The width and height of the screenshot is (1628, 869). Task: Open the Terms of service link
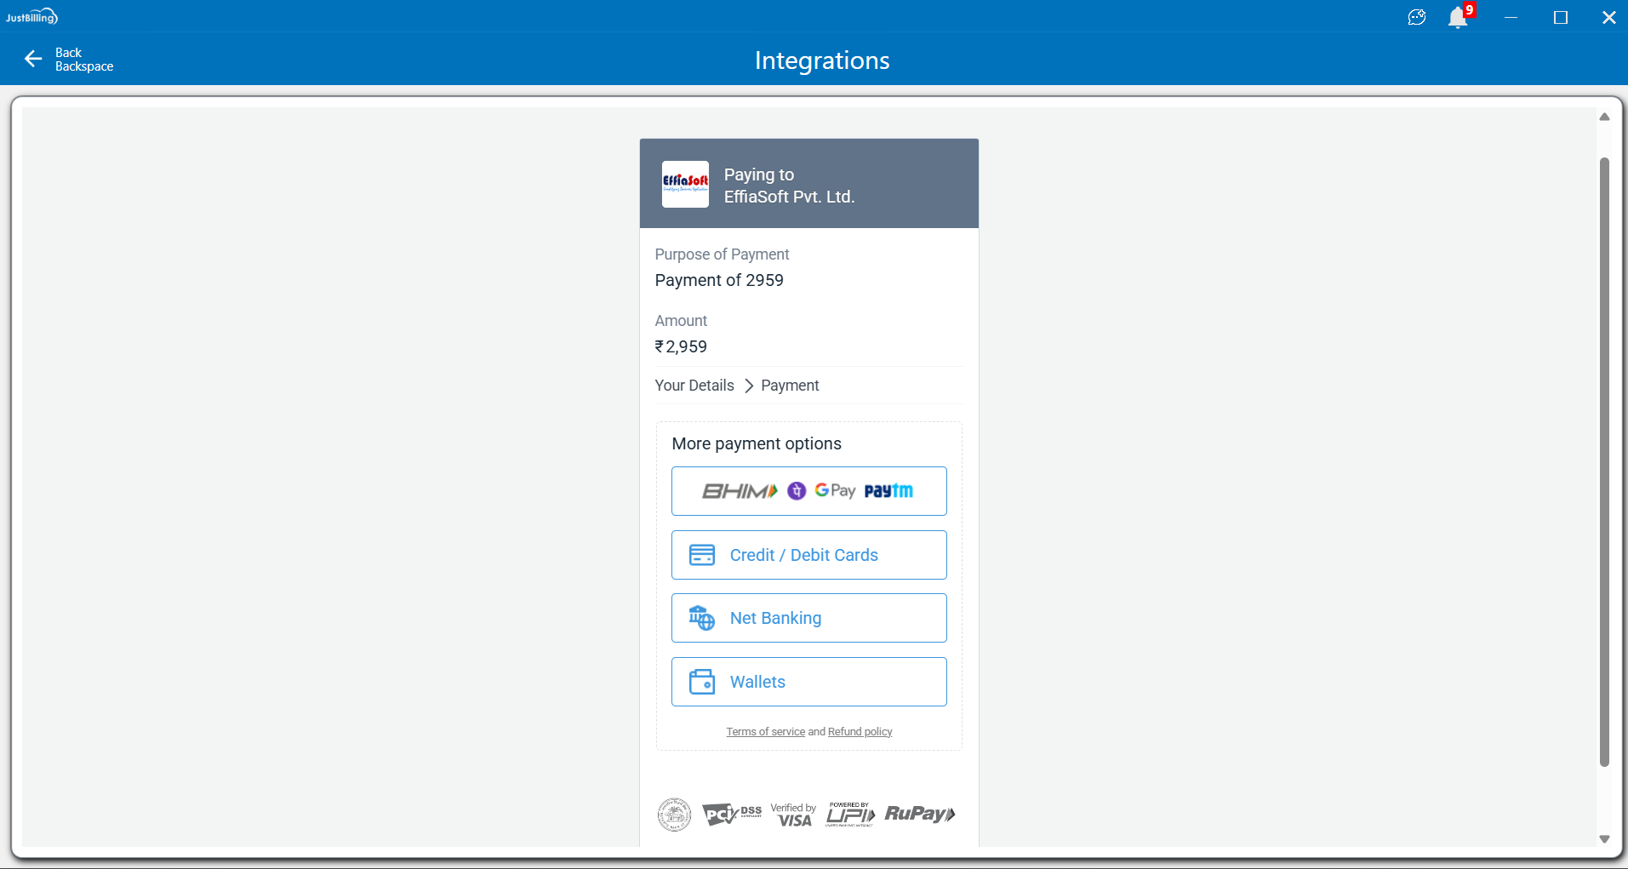765,732
